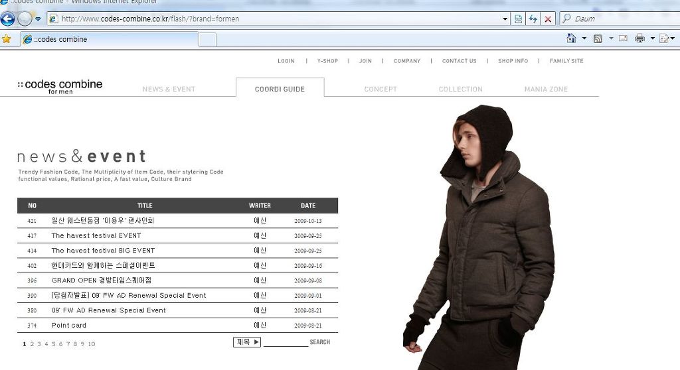Click date 2009-10-13 in first row

(x=308, y=221)
